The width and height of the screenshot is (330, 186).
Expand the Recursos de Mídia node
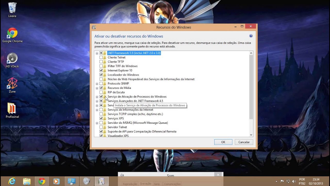pos(97,88)
